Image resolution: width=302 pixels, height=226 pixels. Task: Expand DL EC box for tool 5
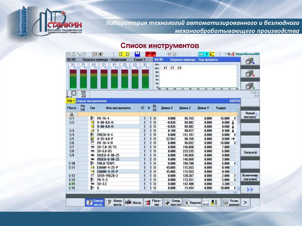(155, 131)
